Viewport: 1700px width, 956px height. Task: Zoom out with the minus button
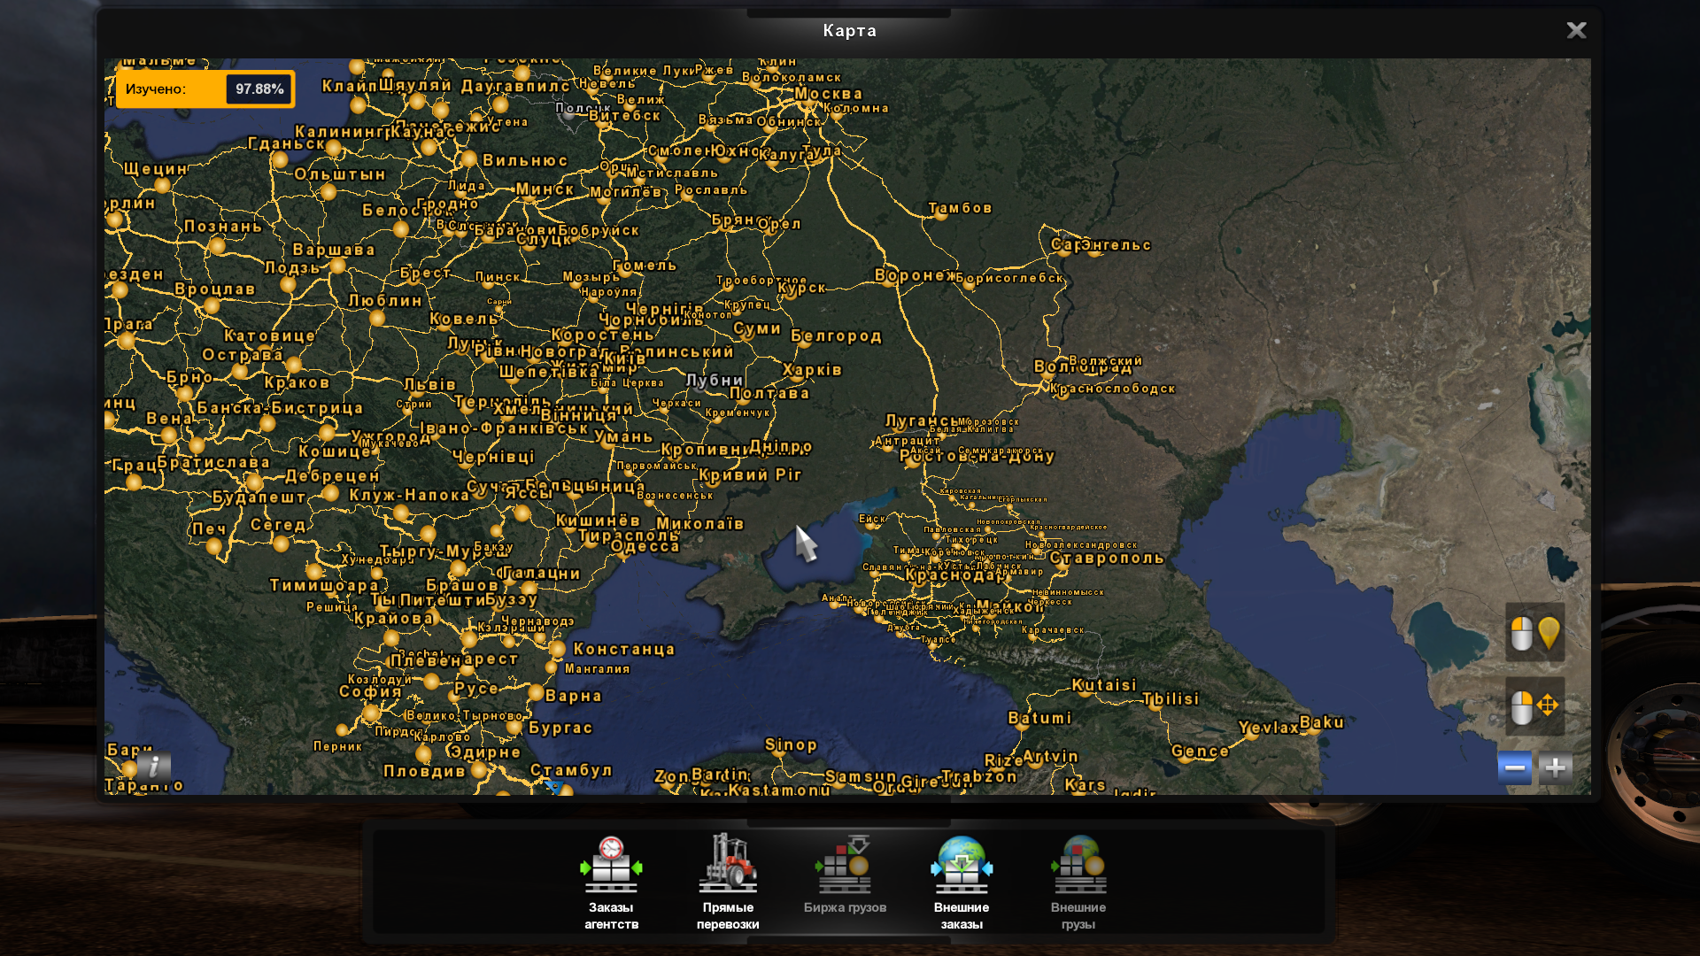tap(1514, 767)
